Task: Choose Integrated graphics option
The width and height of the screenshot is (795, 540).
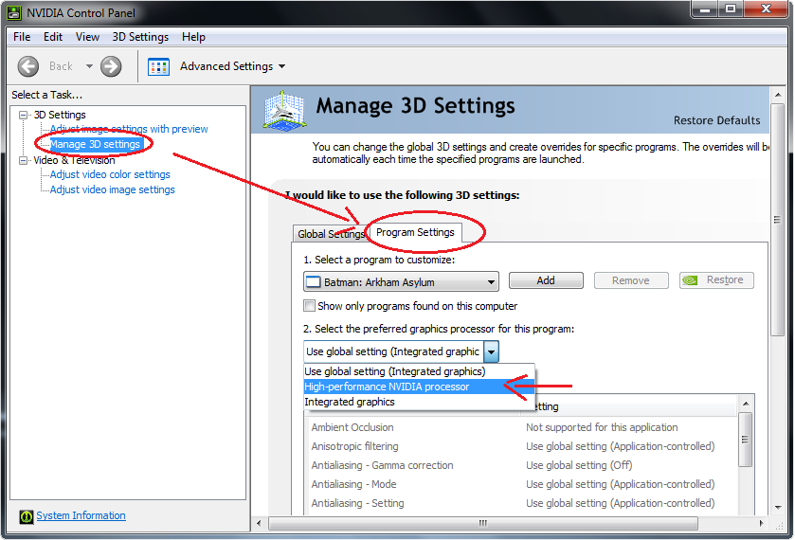Action: 419,402
